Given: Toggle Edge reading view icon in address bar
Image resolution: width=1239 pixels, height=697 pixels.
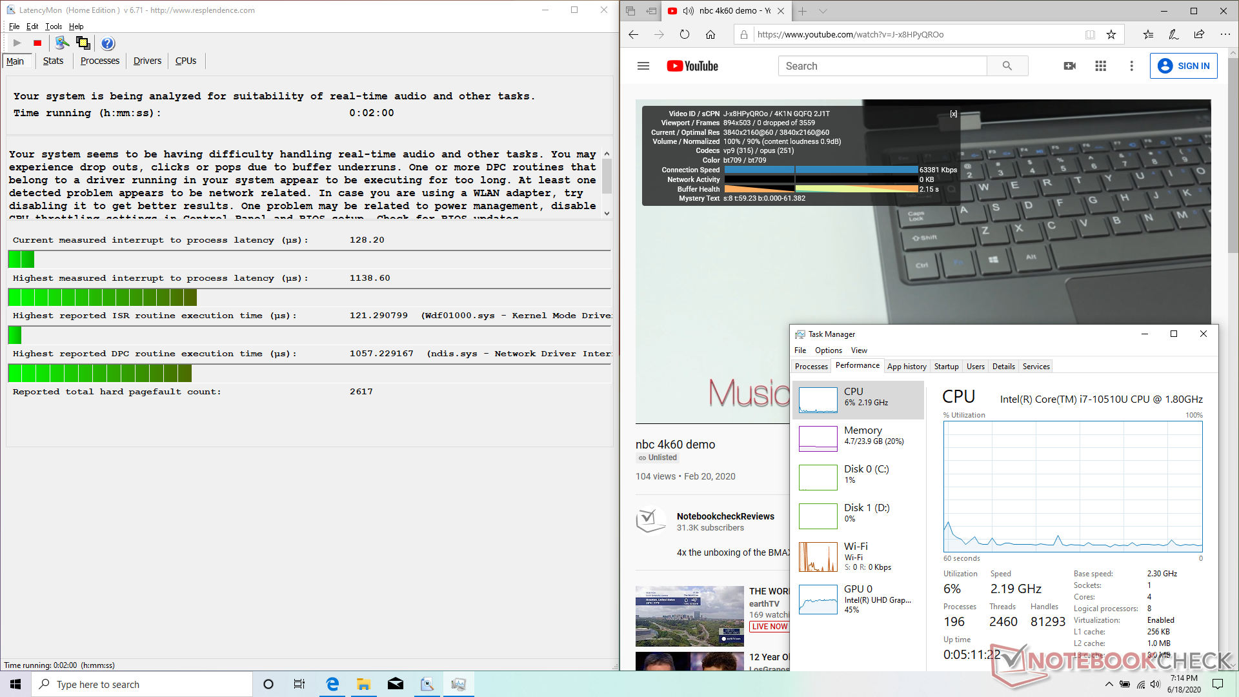Looking at the screenshot, I should click(x=1090, y=35).
